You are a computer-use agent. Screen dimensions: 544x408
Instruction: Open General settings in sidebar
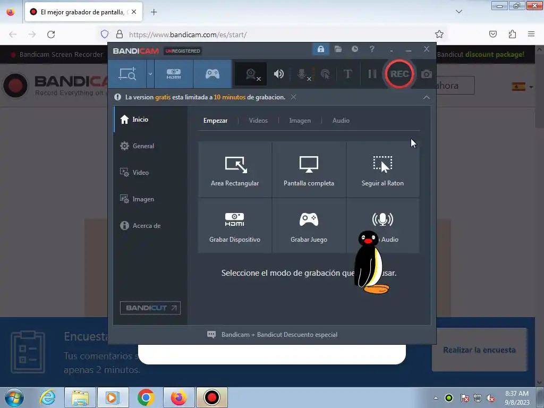tap(150, 146)
